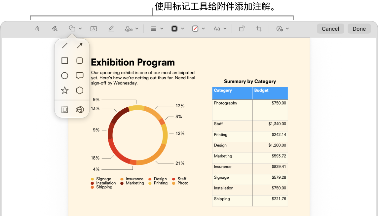
Task: Open the Shapes dropdown arrow
Action: [x=80, y=29]
